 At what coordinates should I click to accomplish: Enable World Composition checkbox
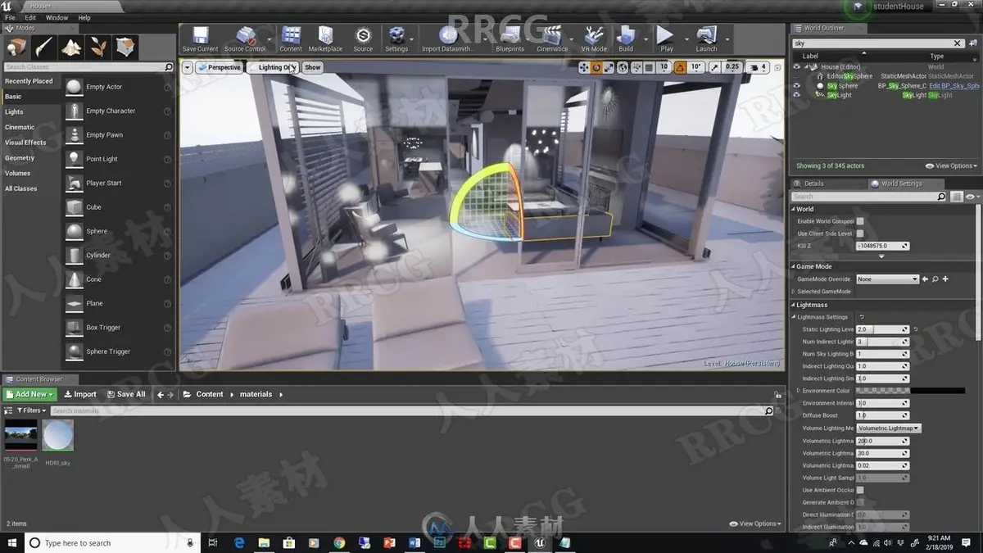(x=860, y=221)
